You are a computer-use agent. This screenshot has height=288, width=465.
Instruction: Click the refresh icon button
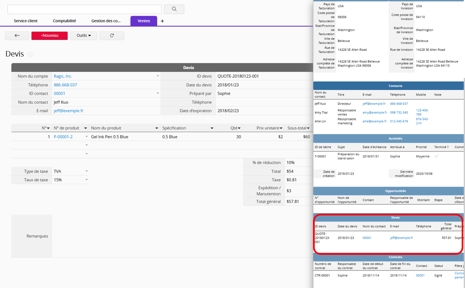pyautogui.click(x=112, y=36)
